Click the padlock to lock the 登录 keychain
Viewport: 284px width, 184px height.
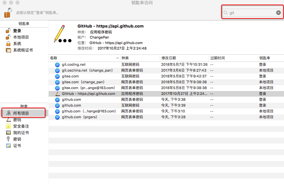coord(8,13)
